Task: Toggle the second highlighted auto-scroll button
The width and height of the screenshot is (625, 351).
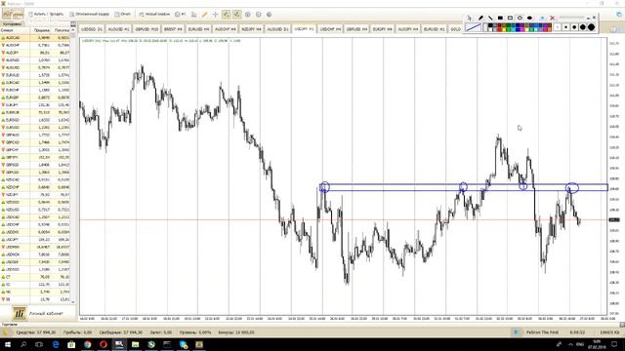Action: point(236,15)
